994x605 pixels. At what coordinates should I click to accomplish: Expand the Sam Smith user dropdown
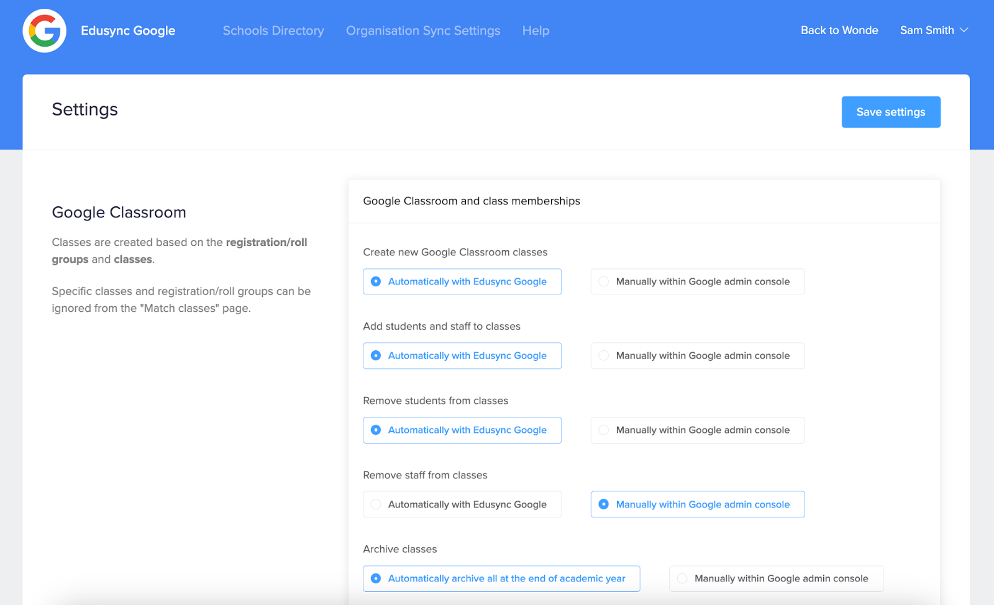934,30
